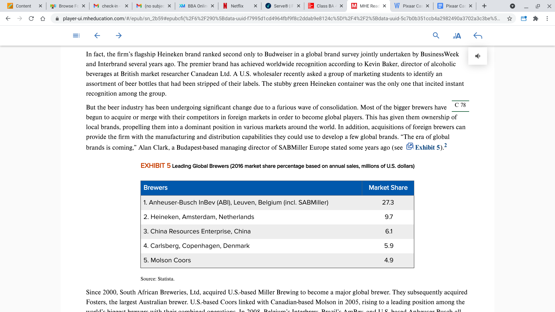The image size is (555, 312).
Task: Open Chrome extensions puzzle icon
Action: tap(536, 18)
